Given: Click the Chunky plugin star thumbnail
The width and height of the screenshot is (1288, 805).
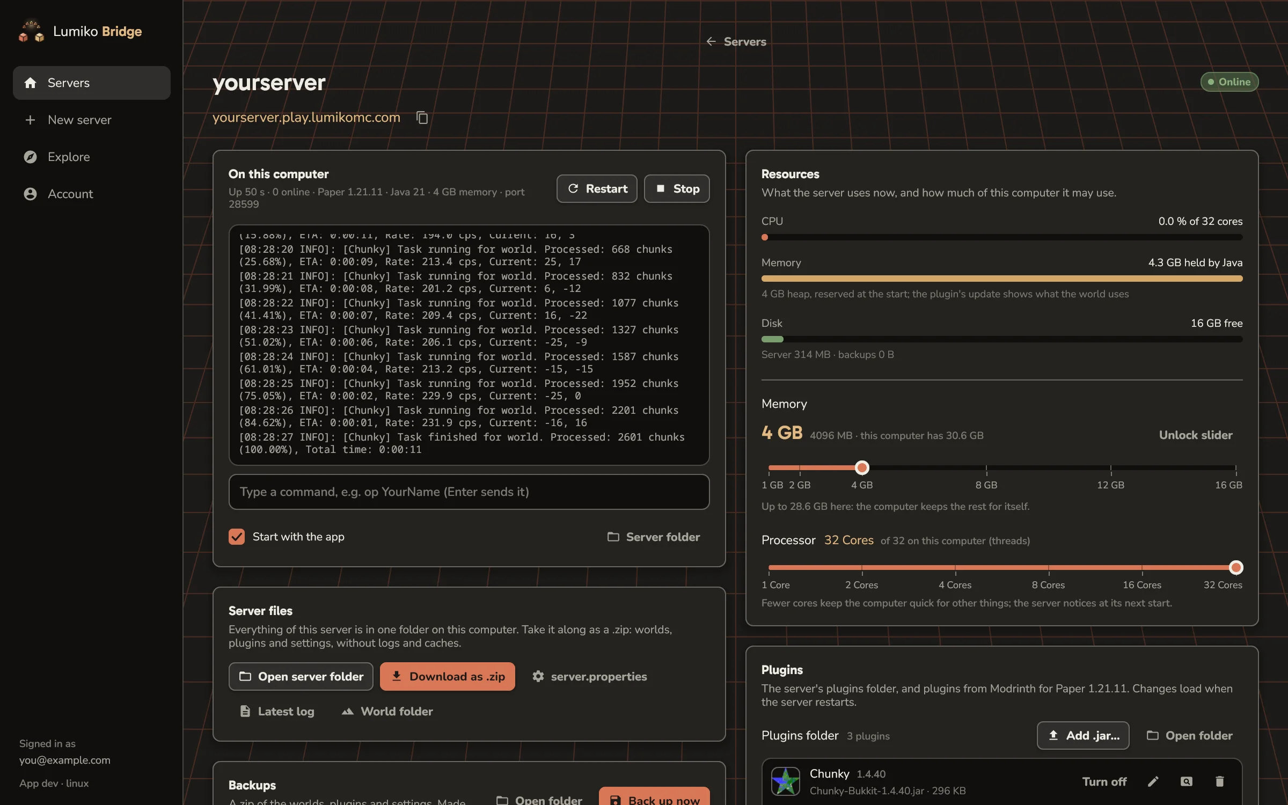Looking at the screenshot, I should click(x=786, y=781).
